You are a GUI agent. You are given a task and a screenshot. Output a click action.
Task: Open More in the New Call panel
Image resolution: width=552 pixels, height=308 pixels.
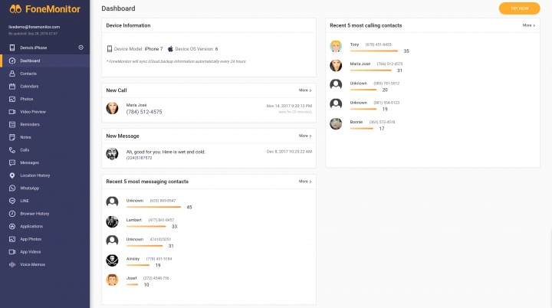[305, 90]
